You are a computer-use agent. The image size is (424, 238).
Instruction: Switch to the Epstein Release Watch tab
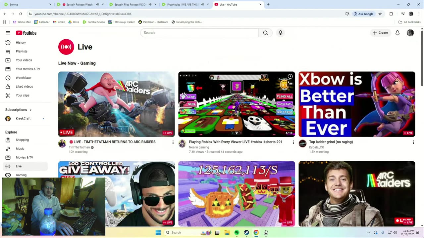coord(79,5)
